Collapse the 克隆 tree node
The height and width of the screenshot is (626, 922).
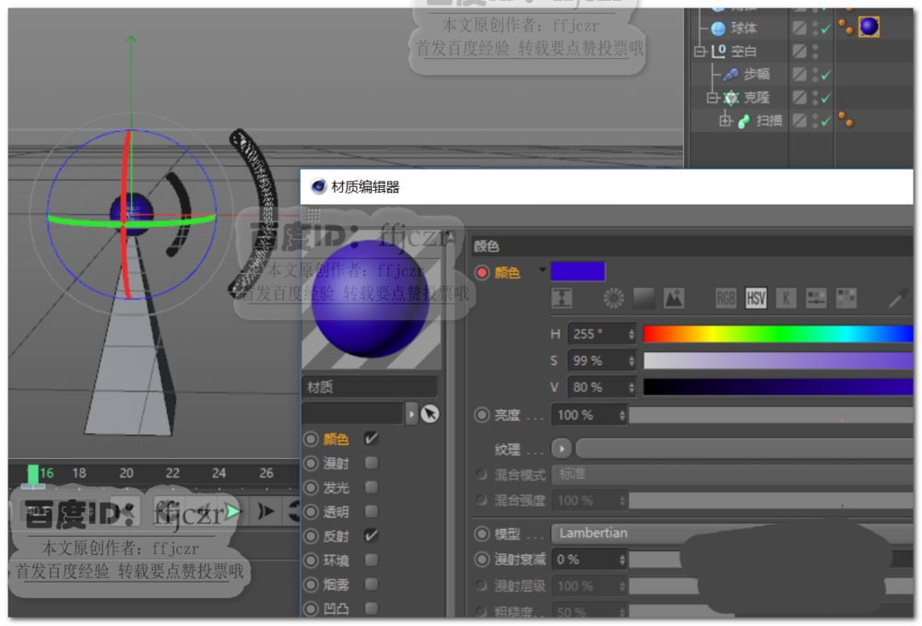(x=712, y=98)
